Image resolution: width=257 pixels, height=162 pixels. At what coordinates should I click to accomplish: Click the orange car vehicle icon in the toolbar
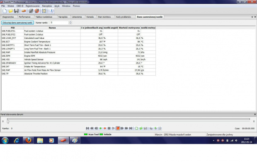(x=24, y=11)
